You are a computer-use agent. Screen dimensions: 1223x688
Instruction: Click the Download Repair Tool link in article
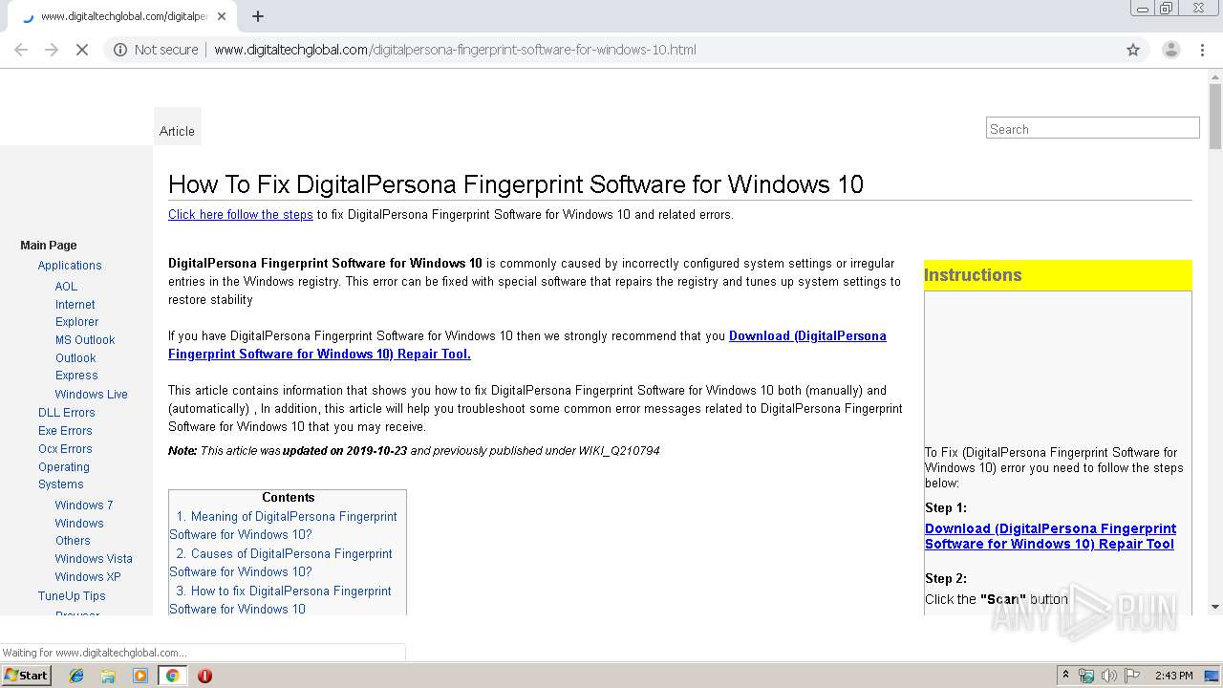527,345
